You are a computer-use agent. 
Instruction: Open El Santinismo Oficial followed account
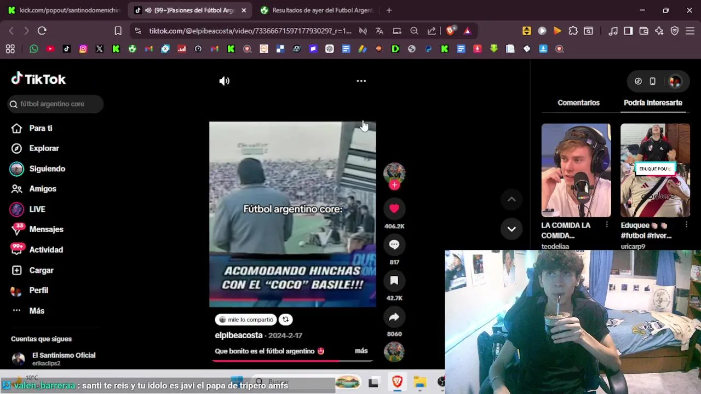click(54, 359)
